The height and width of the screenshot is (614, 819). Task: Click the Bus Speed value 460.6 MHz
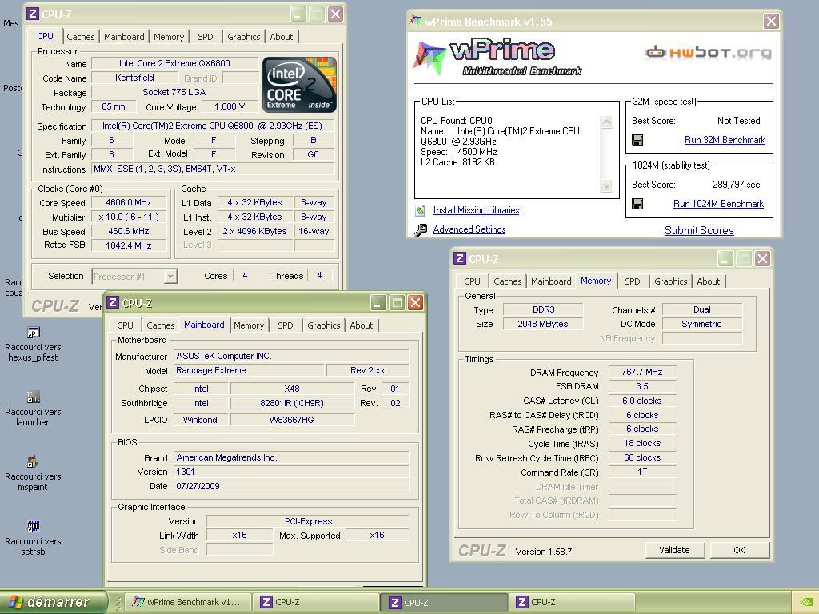click(129, 231)
